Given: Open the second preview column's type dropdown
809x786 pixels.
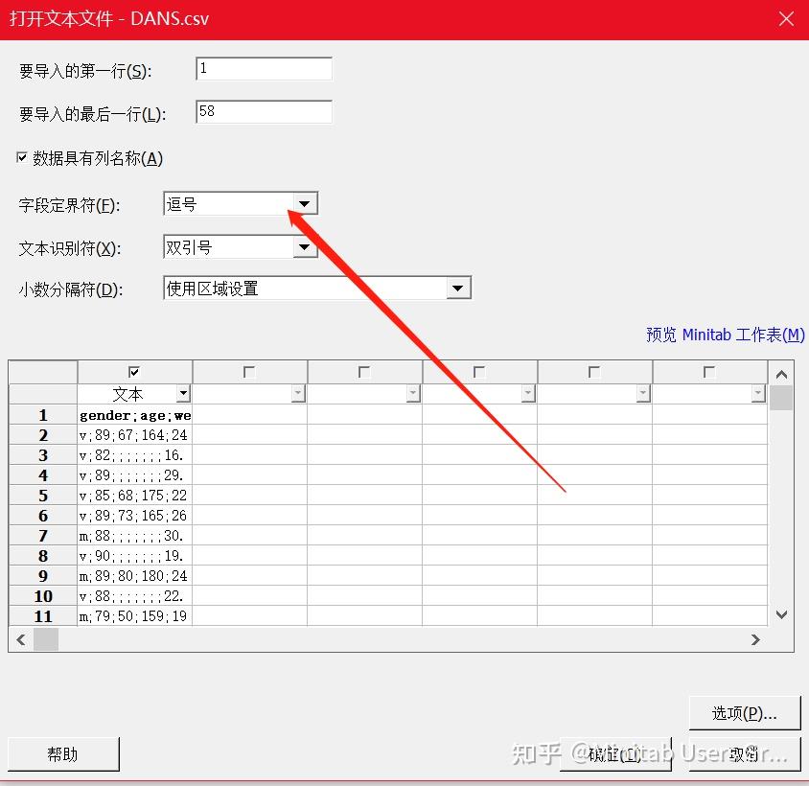Looking at the screenshot, I should tap(297, 393).
